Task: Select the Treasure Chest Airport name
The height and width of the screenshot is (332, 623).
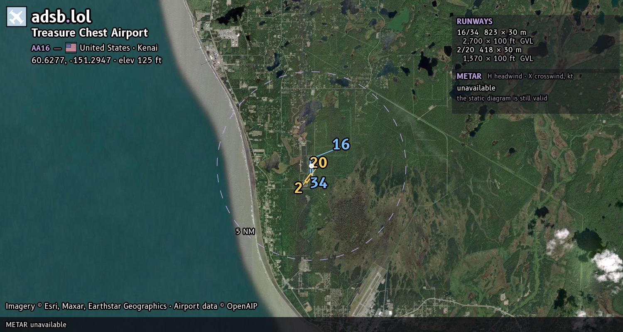Action: click(90, 33)
